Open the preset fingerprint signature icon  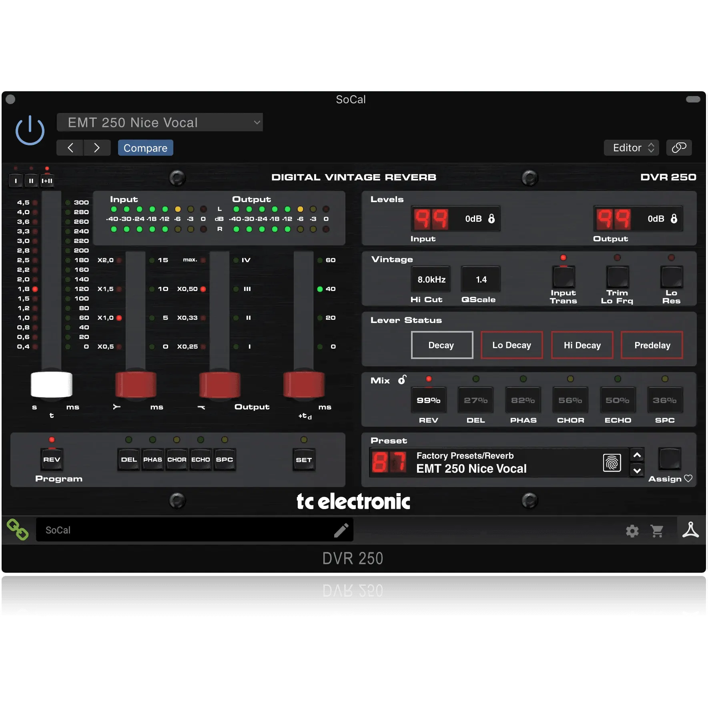612,463
